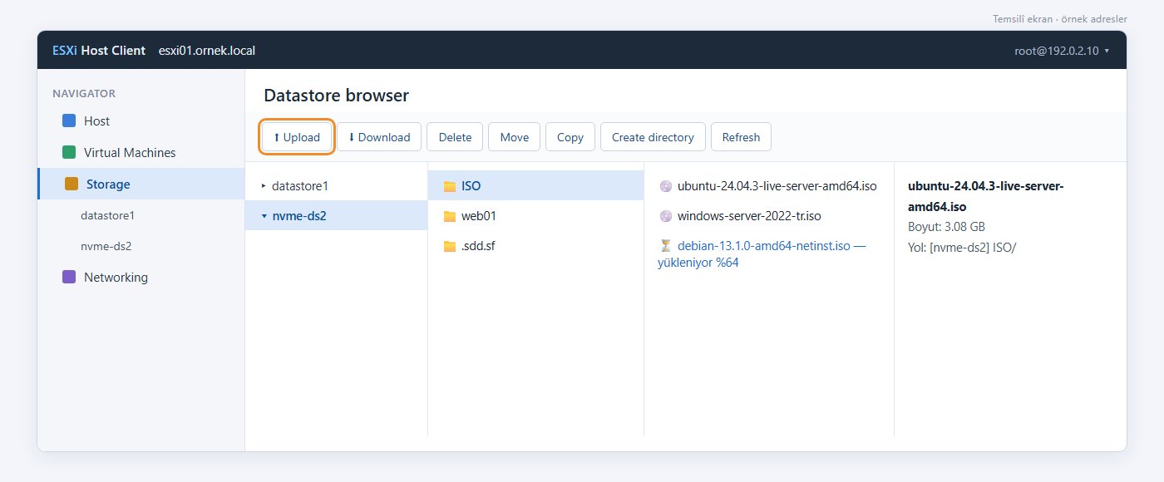The image size is (1164, 482).
Task: Refresh the datastore browser
Action: click(x=741, y=137)
